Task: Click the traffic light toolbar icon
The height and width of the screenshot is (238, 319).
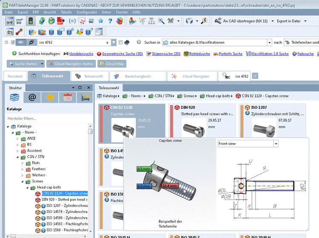Action: click(x=31, y=21)
